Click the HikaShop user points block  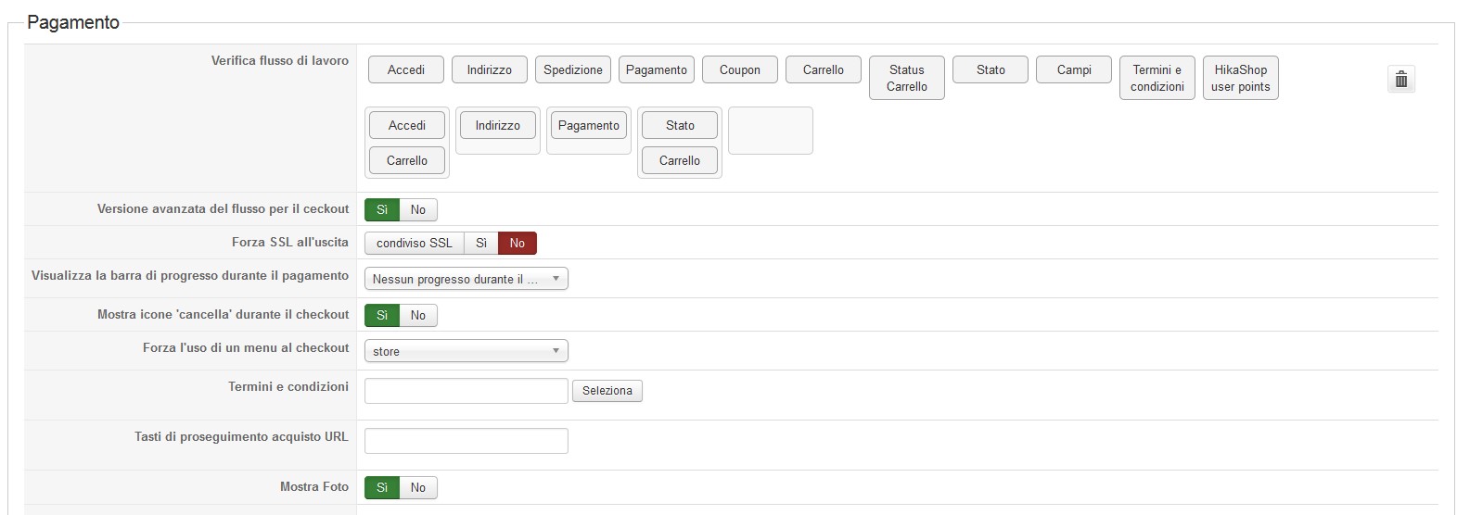(1240, 78)
